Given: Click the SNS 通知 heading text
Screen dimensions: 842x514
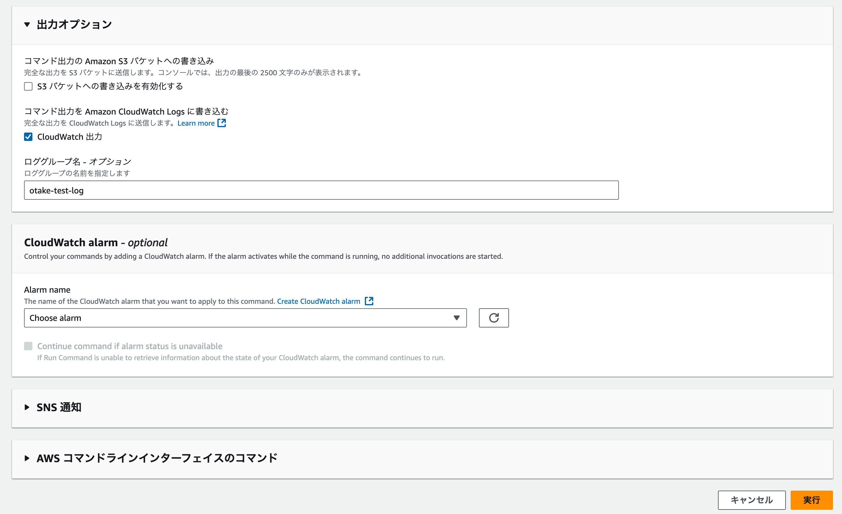Looking at the screenshot, I should [x=59, y=407].
